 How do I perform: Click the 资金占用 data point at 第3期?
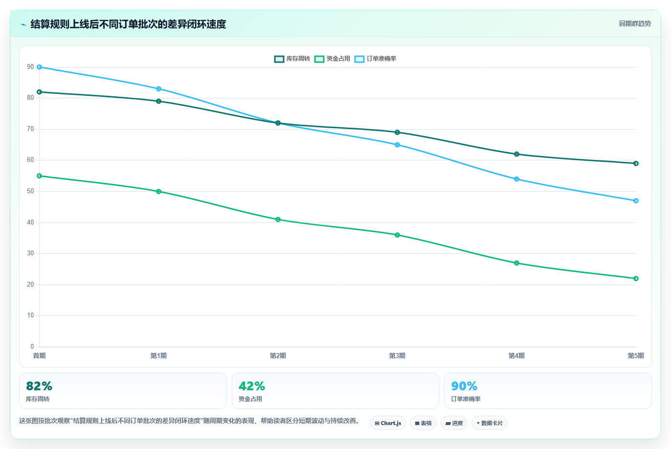(x=397, y=235)
